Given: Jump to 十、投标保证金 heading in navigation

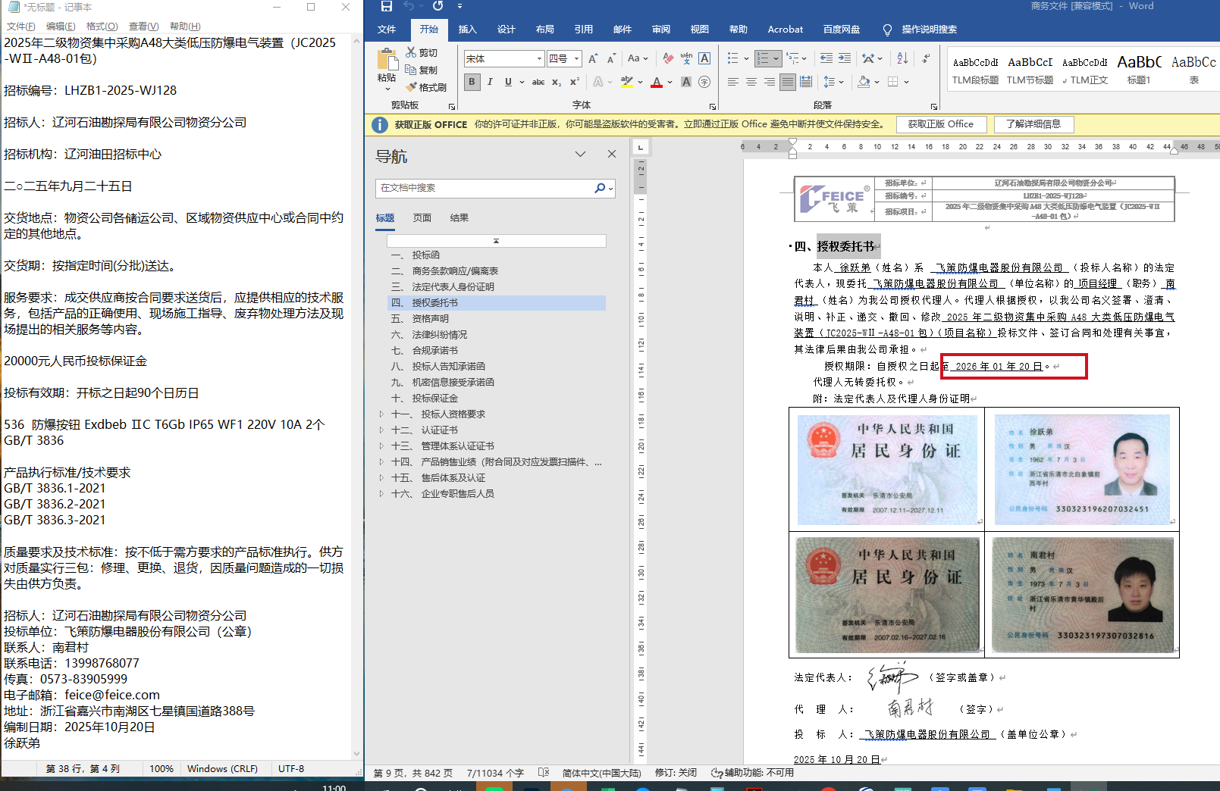Looking at the screenshot, I should click(x=424, y=399).
